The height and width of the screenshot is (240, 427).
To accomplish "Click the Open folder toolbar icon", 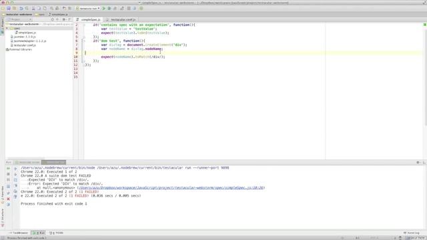I will coord(3,9).
